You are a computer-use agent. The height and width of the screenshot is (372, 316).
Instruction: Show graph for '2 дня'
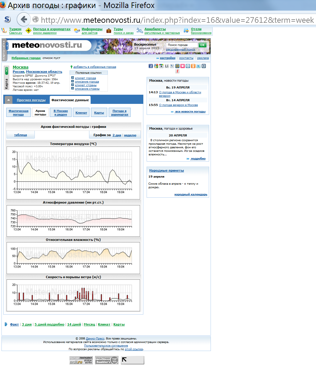click(117, 135)
